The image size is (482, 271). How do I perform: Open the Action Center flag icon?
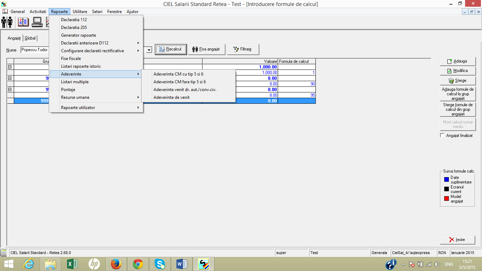411,264
